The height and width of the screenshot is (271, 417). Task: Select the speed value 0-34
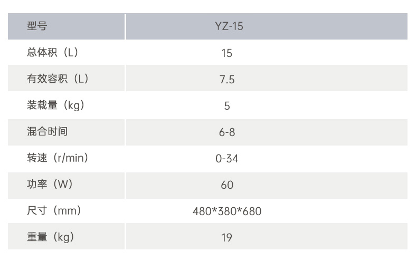click(x=227, y=159)
